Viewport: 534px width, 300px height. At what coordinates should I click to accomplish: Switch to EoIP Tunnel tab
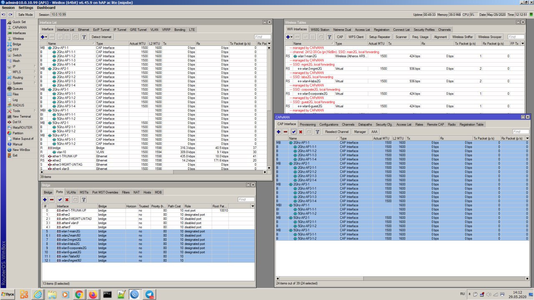coord(101,30)
